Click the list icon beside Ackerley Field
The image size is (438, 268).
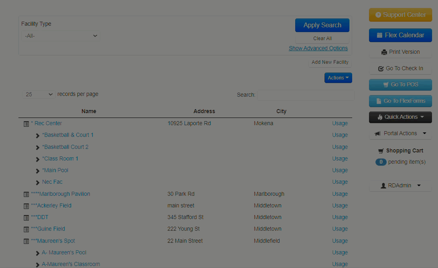pos(26,206)
